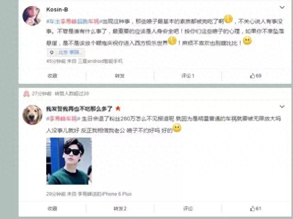Click 收藏 on the second post

52,208
